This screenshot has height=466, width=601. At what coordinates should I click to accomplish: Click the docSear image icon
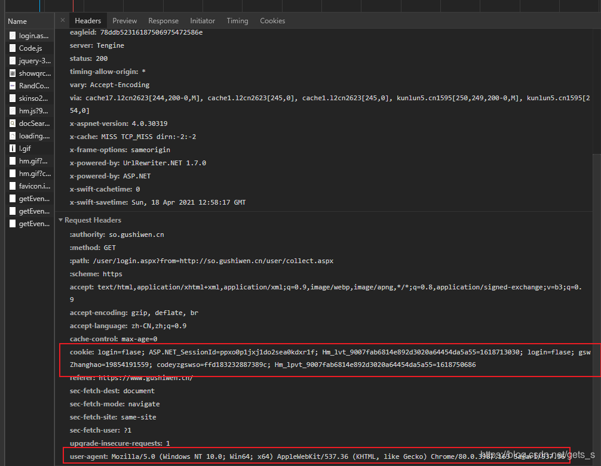click(x=13, y=124)
